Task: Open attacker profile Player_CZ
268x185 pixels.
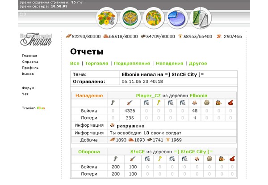Action: pyautogui.click(x=148, y=96)
